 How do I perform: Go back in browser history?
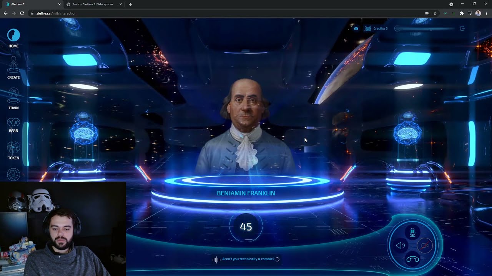(5, 13)
